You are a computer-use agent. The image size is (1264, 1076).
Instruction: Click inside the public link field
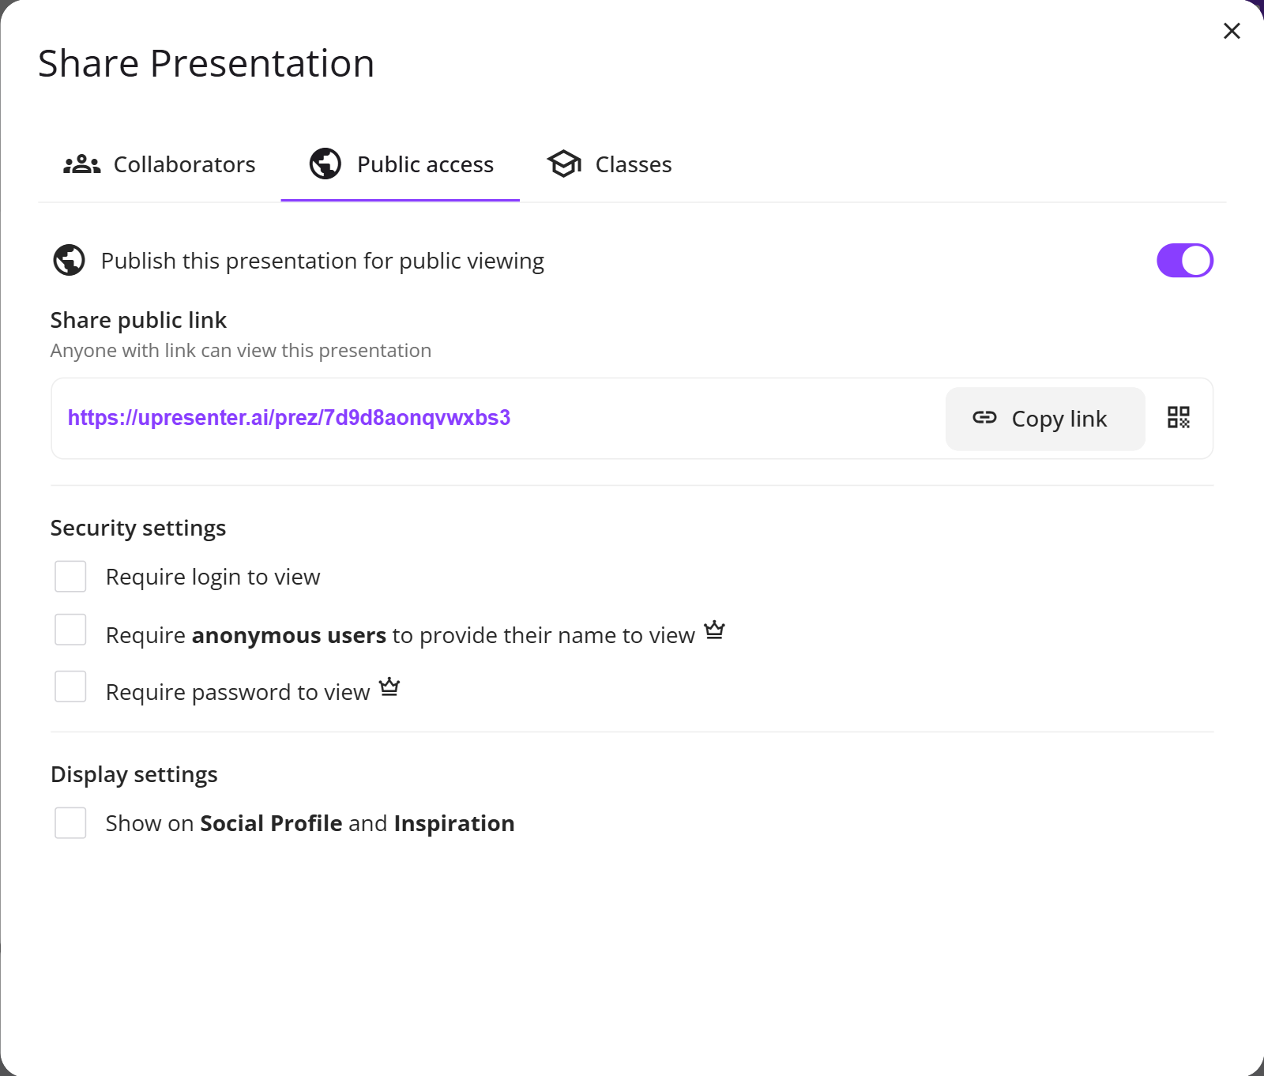click(711, 418)
